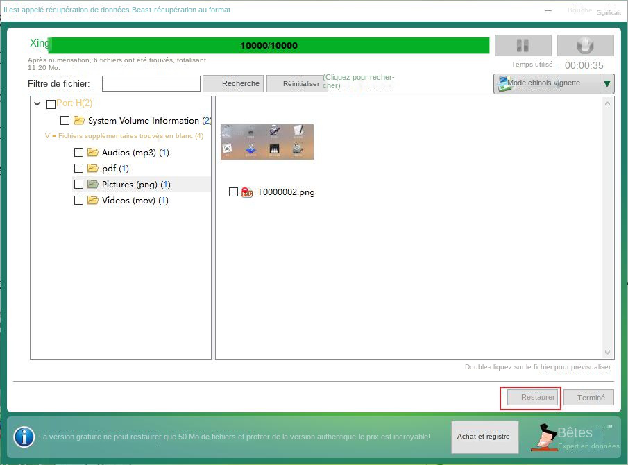This screenshot has height=465, width=628.
Task: Click the Audios (mp3) folder icon
Action: 93,152
